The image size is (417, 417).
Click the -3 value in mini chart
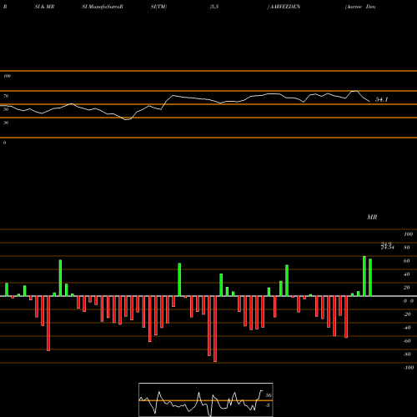[268, 405]
